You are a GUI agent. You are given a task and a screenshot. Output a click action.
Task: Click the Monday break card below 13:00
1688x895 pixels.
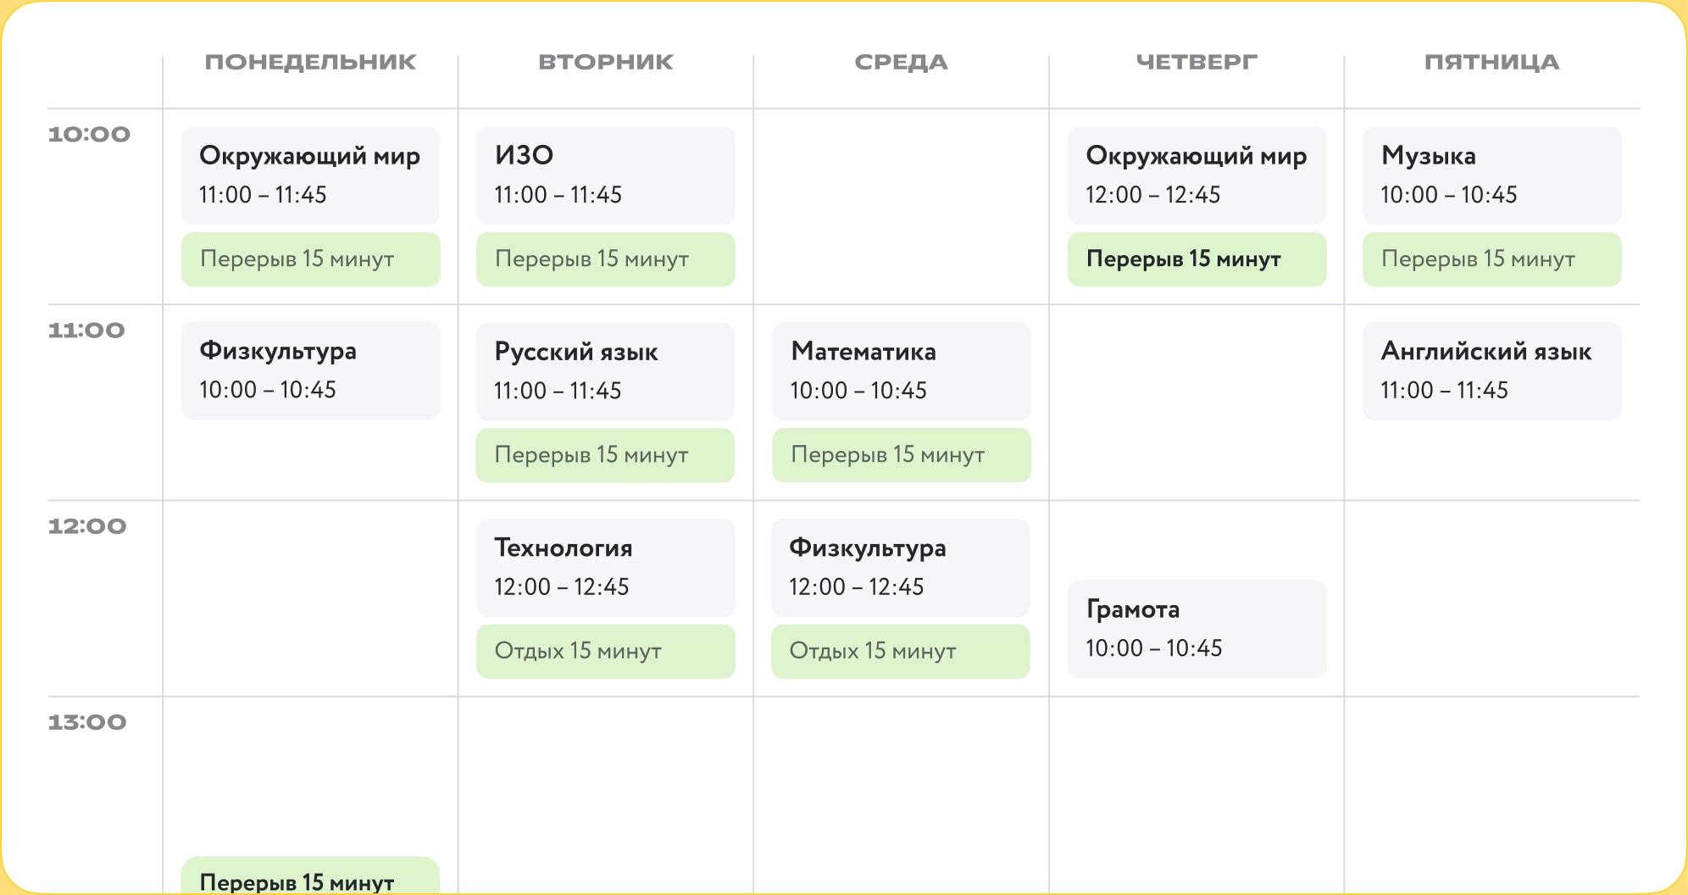[x=311, y=876]
